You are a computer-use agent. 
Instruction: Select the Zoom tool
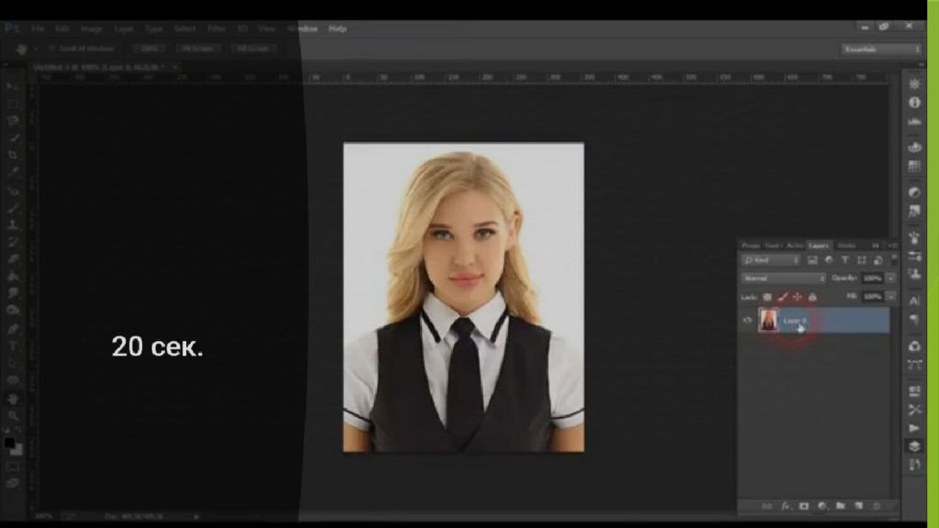[13, 415]
